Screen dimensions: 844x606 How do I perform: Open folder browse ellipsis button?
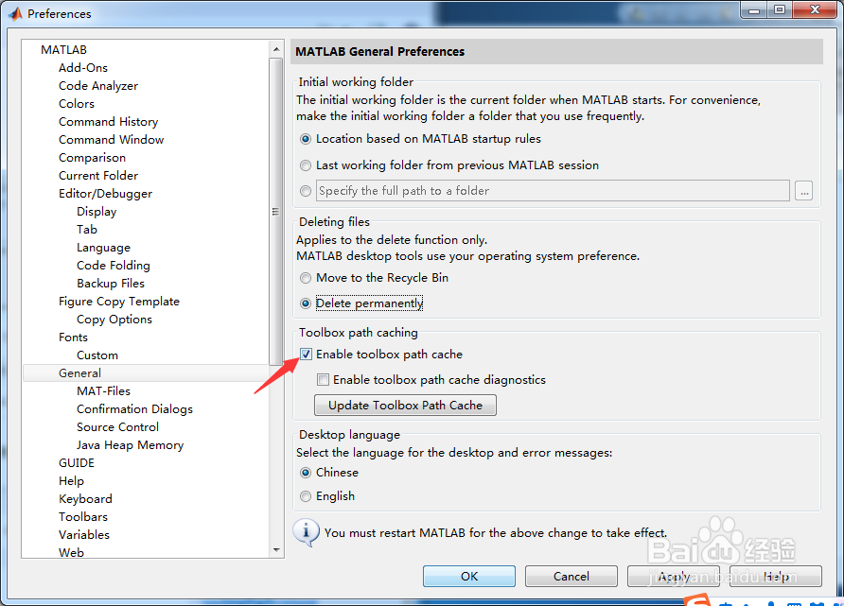(803, 191)
